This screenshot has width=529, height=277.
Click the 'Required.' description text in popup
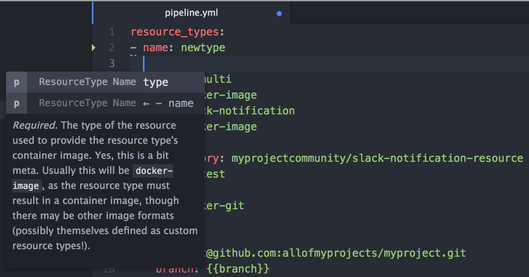click(x=35, y=125)
